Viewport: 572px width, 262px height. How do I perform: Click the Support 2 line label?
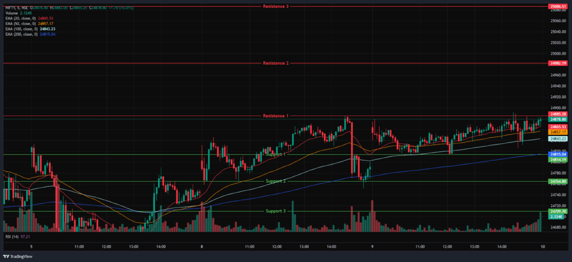point(275,181)
